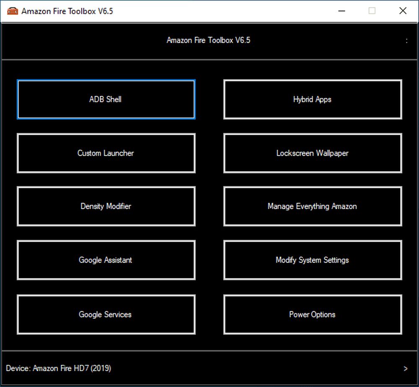The image size is (419, 387).
Task: Open Manage Everything Amazon
Action: click(313, 206)
